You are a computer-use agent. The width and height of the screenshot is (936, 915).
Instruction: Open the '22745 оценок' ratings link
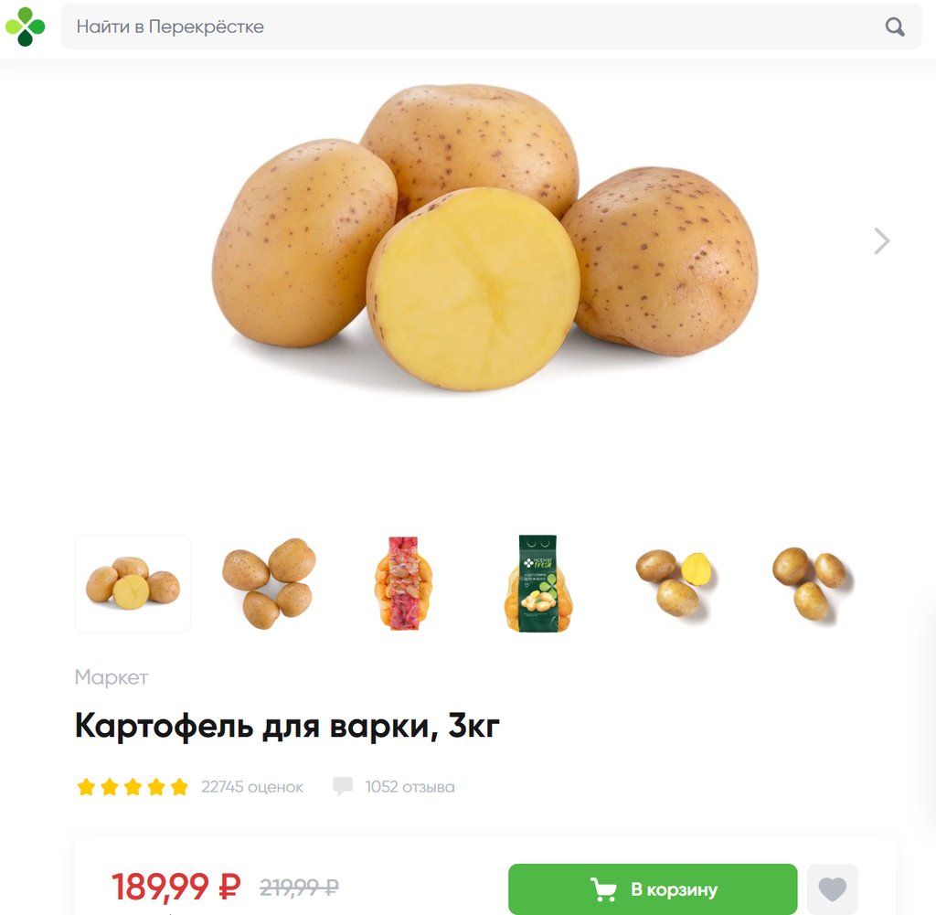(x=252, y=787)
